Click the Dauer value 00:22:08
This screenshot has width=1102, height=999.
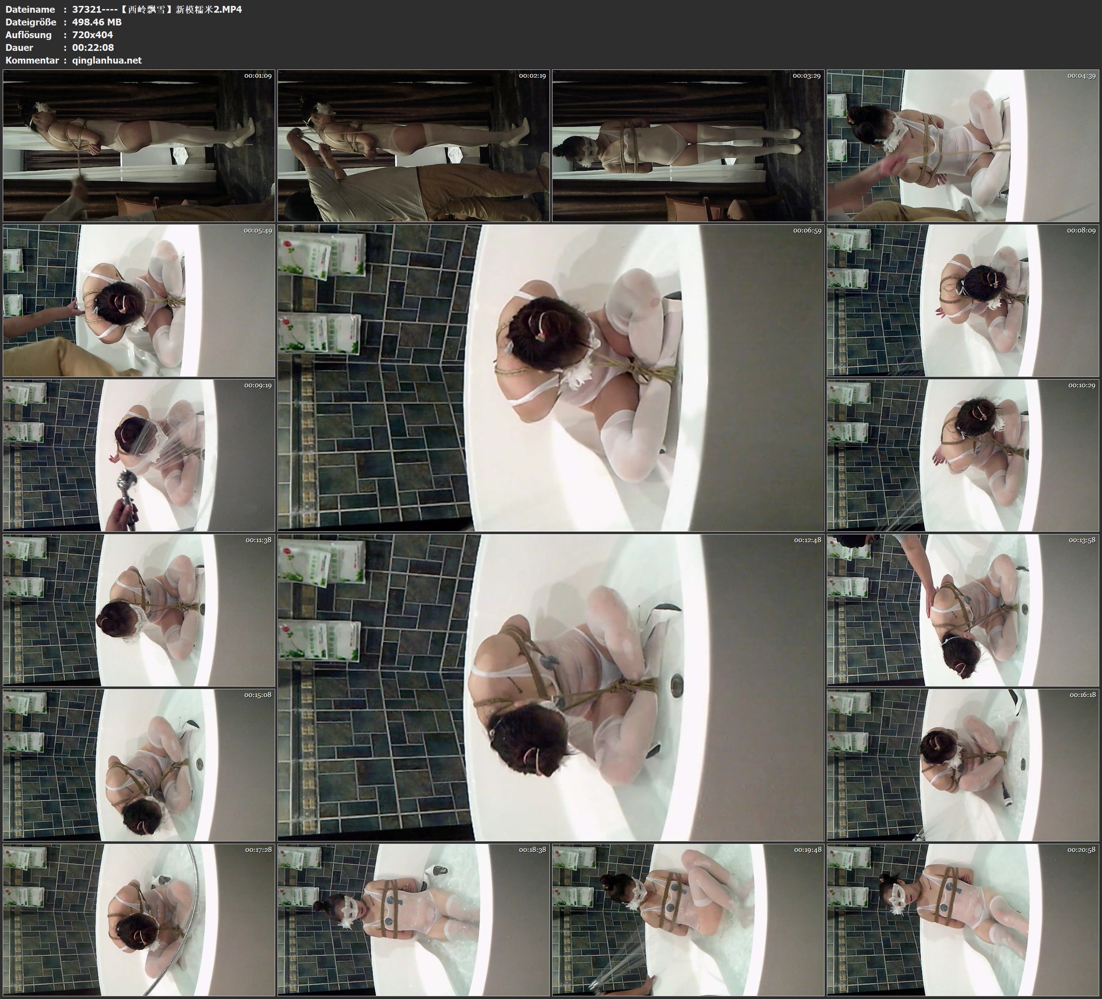(93, 48)
